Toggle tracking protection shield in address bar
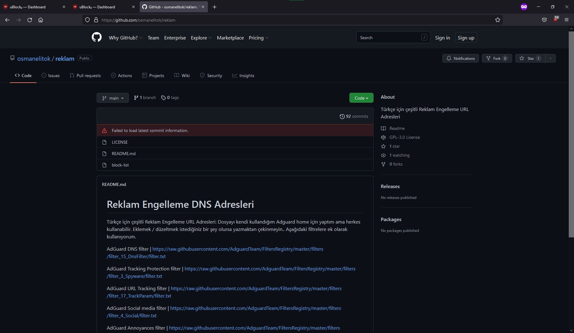The image size is (574, 333). pyautogui.click(x=87, y=20)
